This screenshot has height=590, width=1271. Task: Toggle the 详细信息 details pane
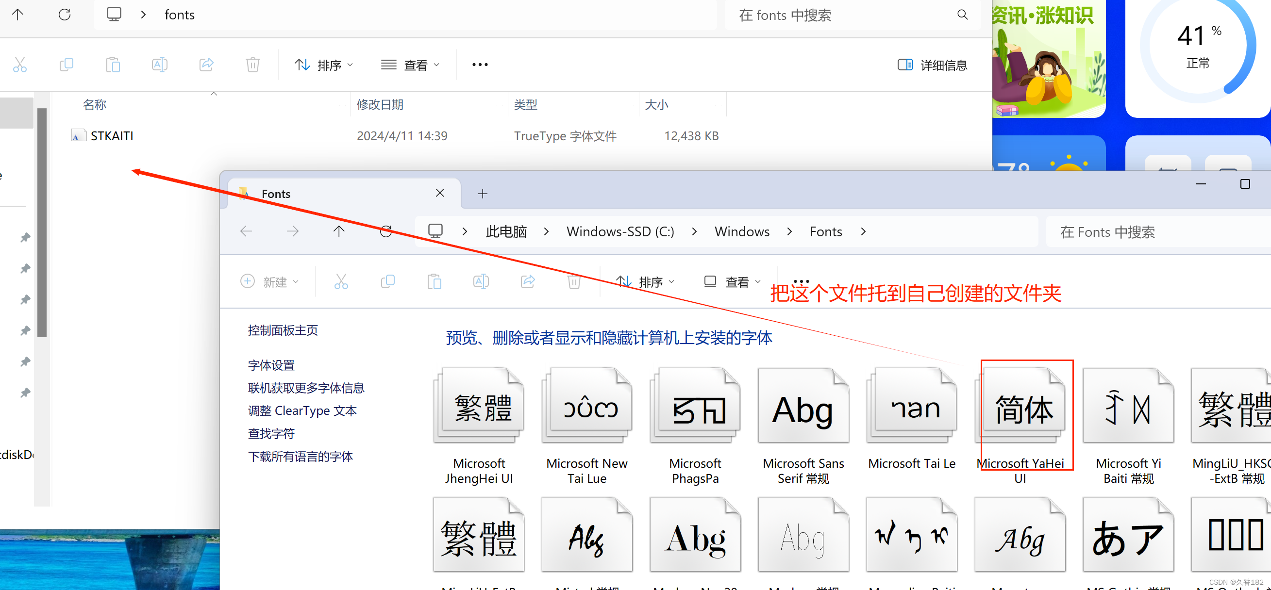(x=933, y=65)
